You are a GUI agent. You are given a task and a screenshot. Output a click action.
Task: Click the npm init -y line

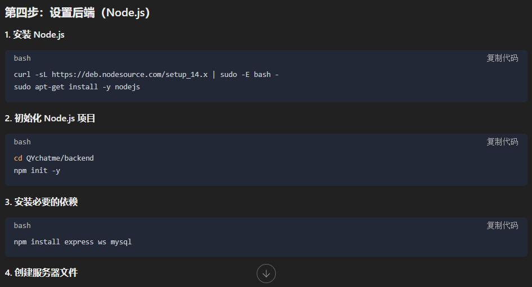click(x=37, y=171)
